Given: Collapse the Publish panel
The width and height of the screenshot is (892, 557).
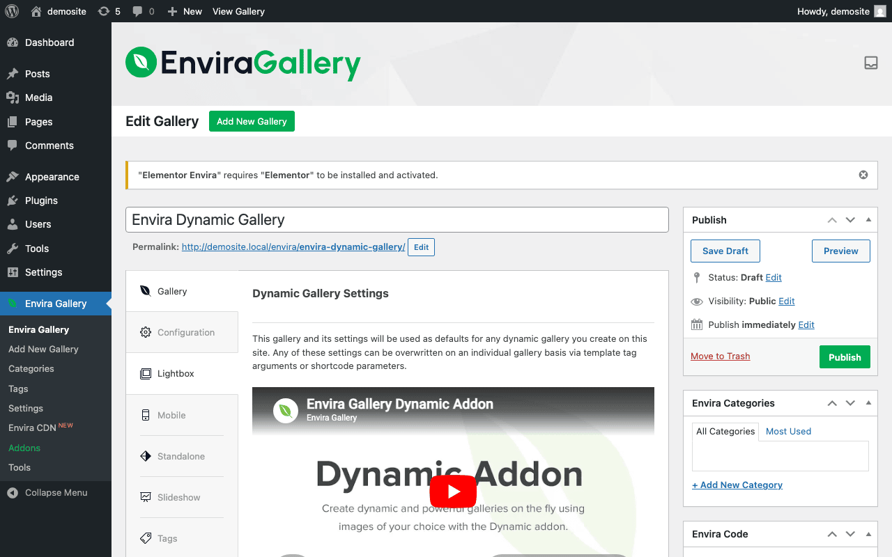Looking at the screenshot, I should tap(868, 219).
